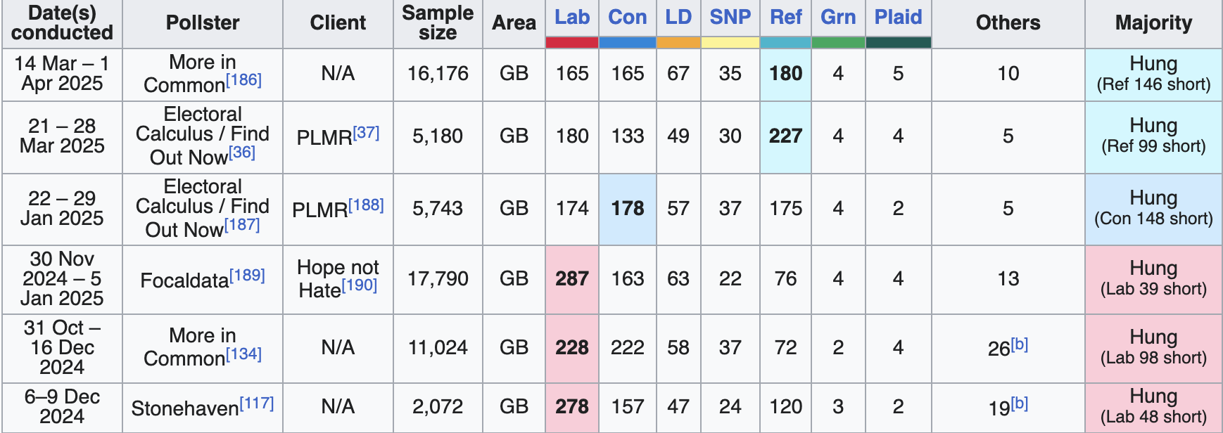Viewport: 1223px width, 433px height.
Task: Open note b next to 19 Others
Action: [x=1020, y=403]
